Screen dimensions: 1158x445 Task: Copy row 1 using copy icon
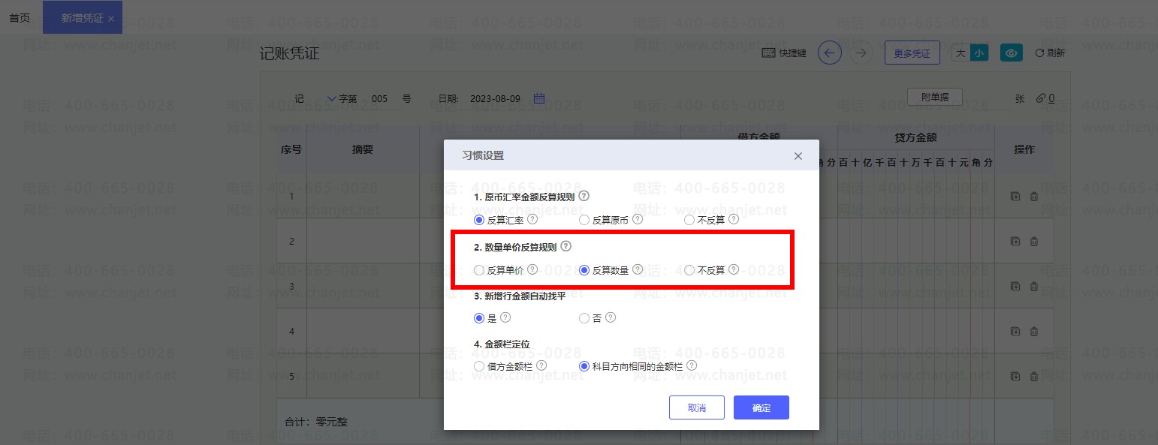1015,197
